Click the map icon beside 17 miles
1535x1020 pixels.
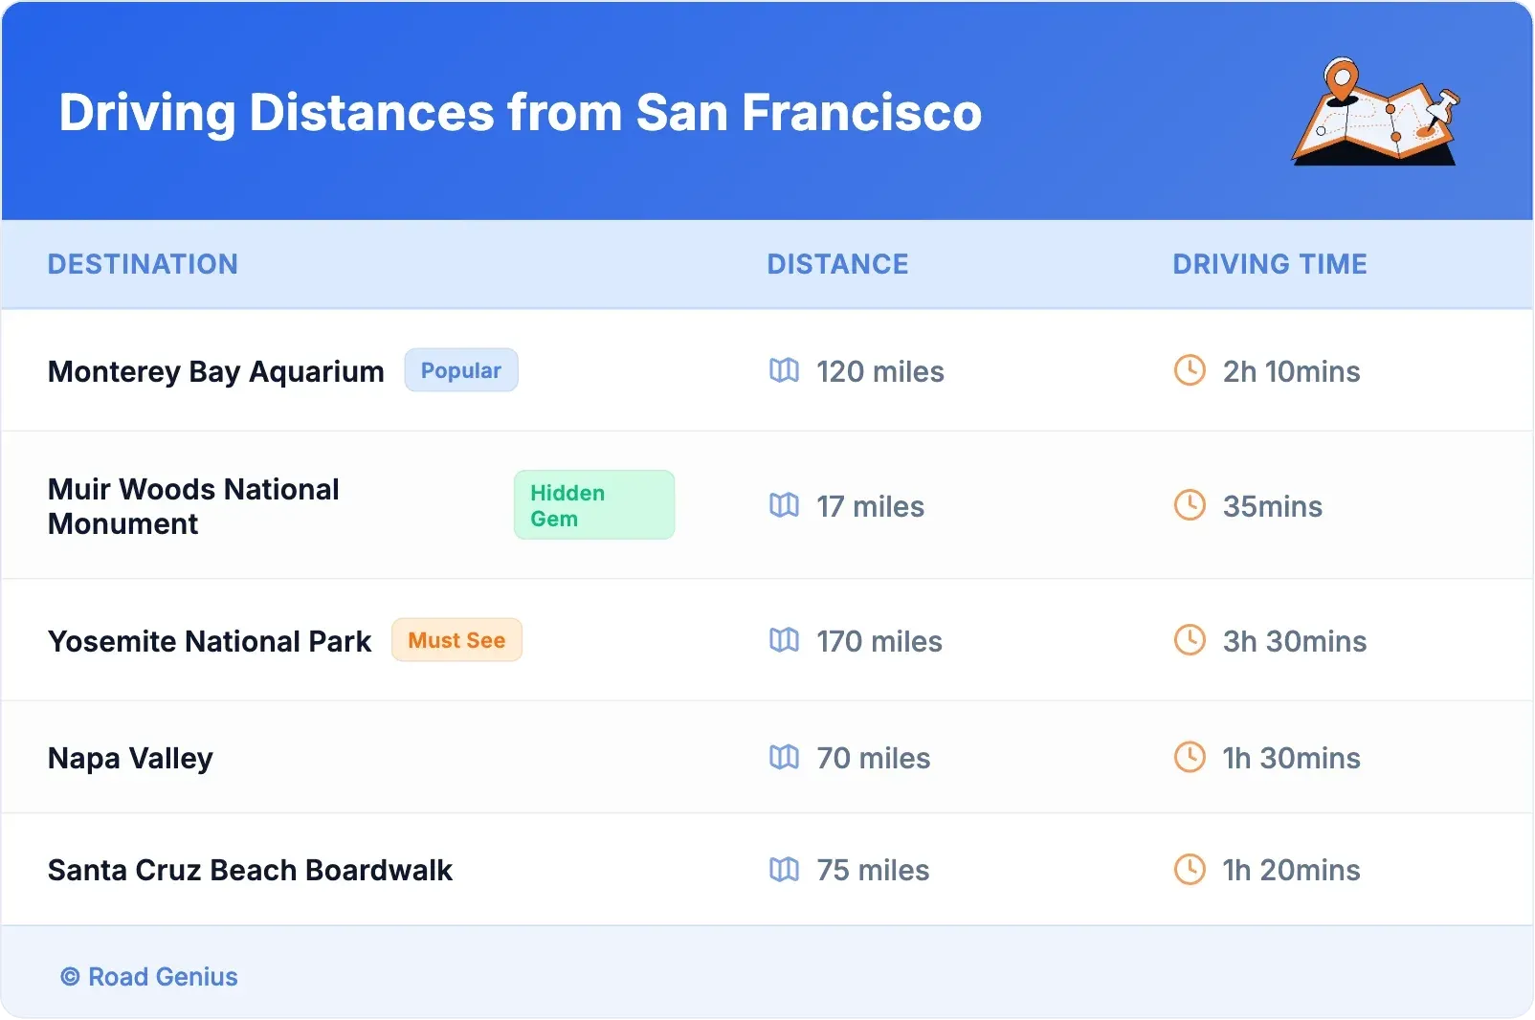(784, 505)
